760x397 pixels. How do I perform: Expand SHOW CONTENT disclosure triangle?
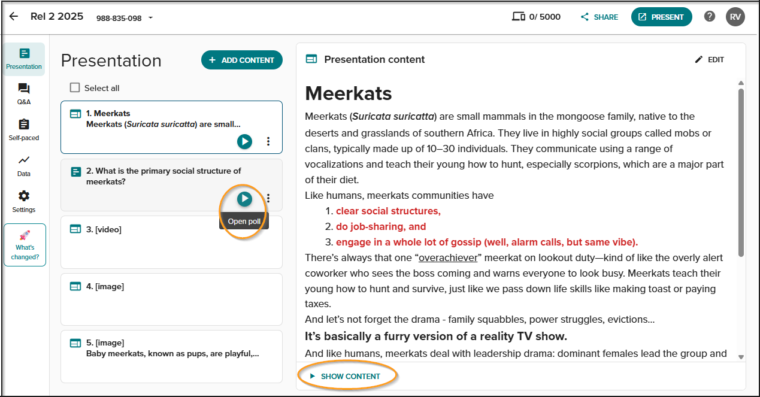312,376
